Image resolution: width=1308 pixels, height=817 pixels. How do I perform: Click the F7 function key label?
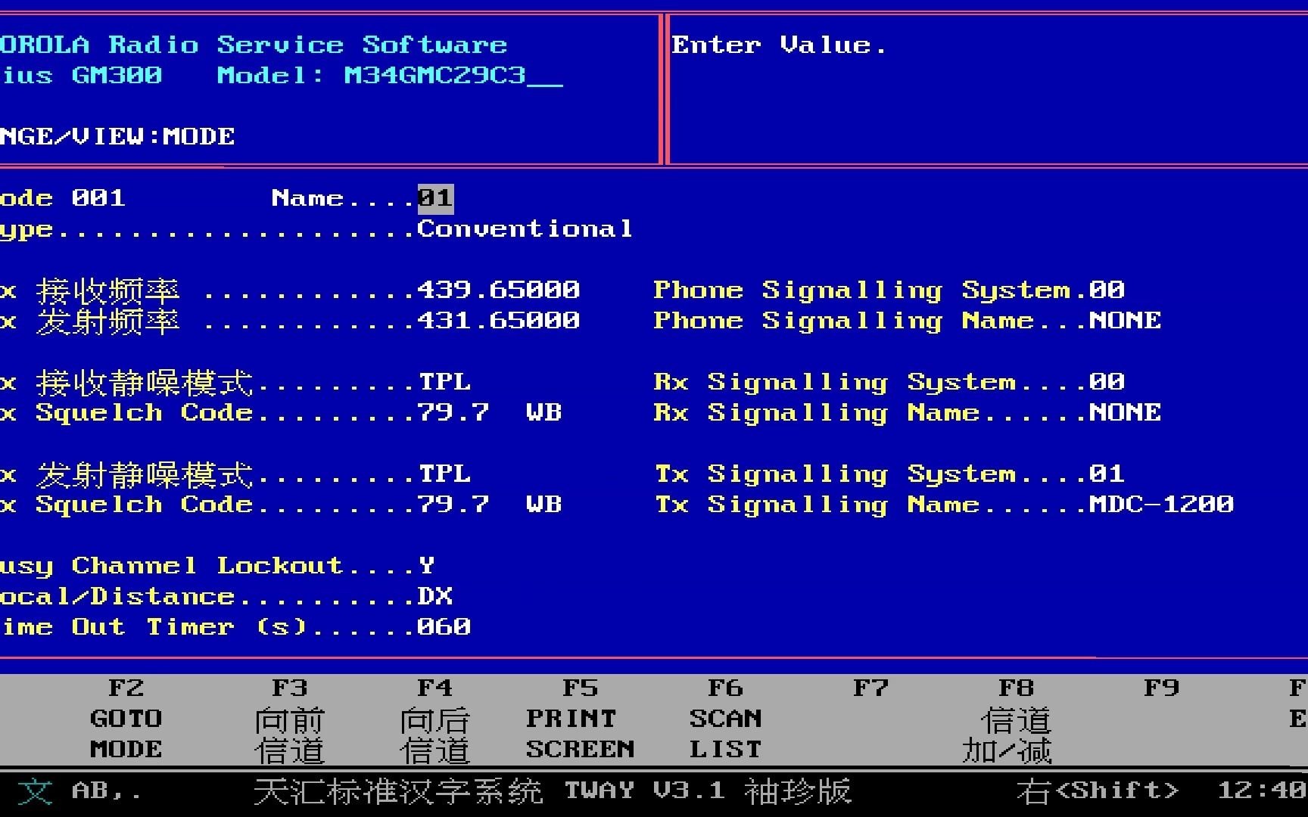coord(870,688)
